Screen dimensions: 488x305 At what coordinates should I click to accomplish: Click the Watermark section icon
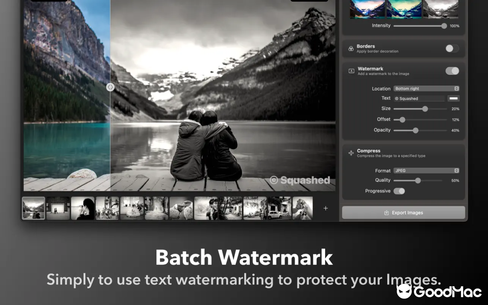351,71
